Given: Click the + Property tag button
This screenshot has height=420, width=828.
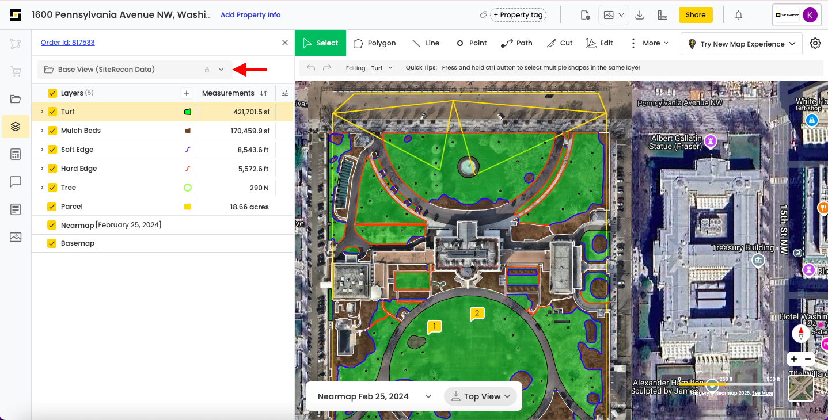Looking at the screenshot, I should 519,15.
